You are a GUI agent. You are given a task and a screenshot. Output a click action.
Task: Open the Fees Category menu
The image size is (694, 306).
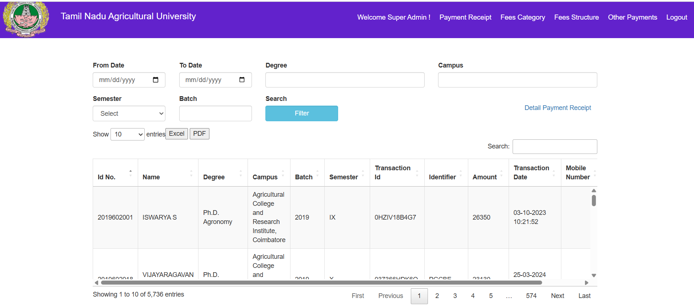click(522, 17)
